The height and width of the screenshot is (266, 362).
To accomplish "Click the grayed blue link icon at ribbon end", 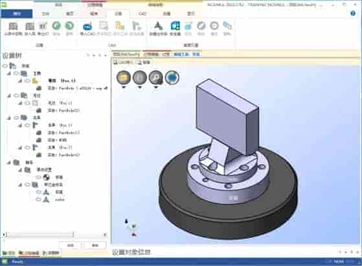I will pyautogui.click(x=227, y=26).
